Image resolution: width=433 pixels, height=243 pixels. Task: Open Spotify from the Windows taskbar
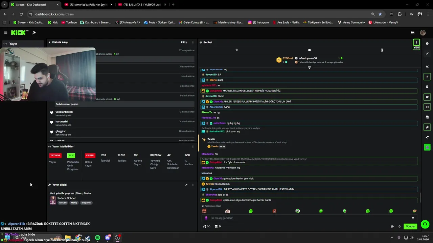97,238
